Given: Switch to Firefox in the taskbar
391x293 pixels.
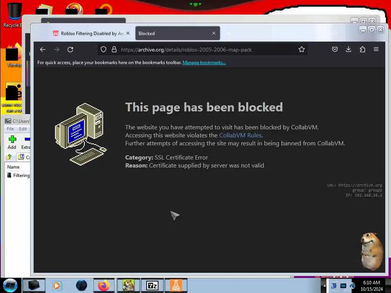Looking at the screenshot, I should coord(104,285).
